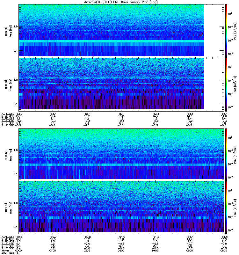239x255 pixels.
Task: Click the "hhmm" time axis label
Action: (5, 251)
